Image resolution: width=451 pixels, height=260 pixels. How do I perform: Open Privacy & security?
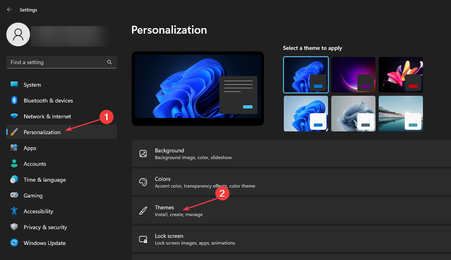click(x=62, y=227)
